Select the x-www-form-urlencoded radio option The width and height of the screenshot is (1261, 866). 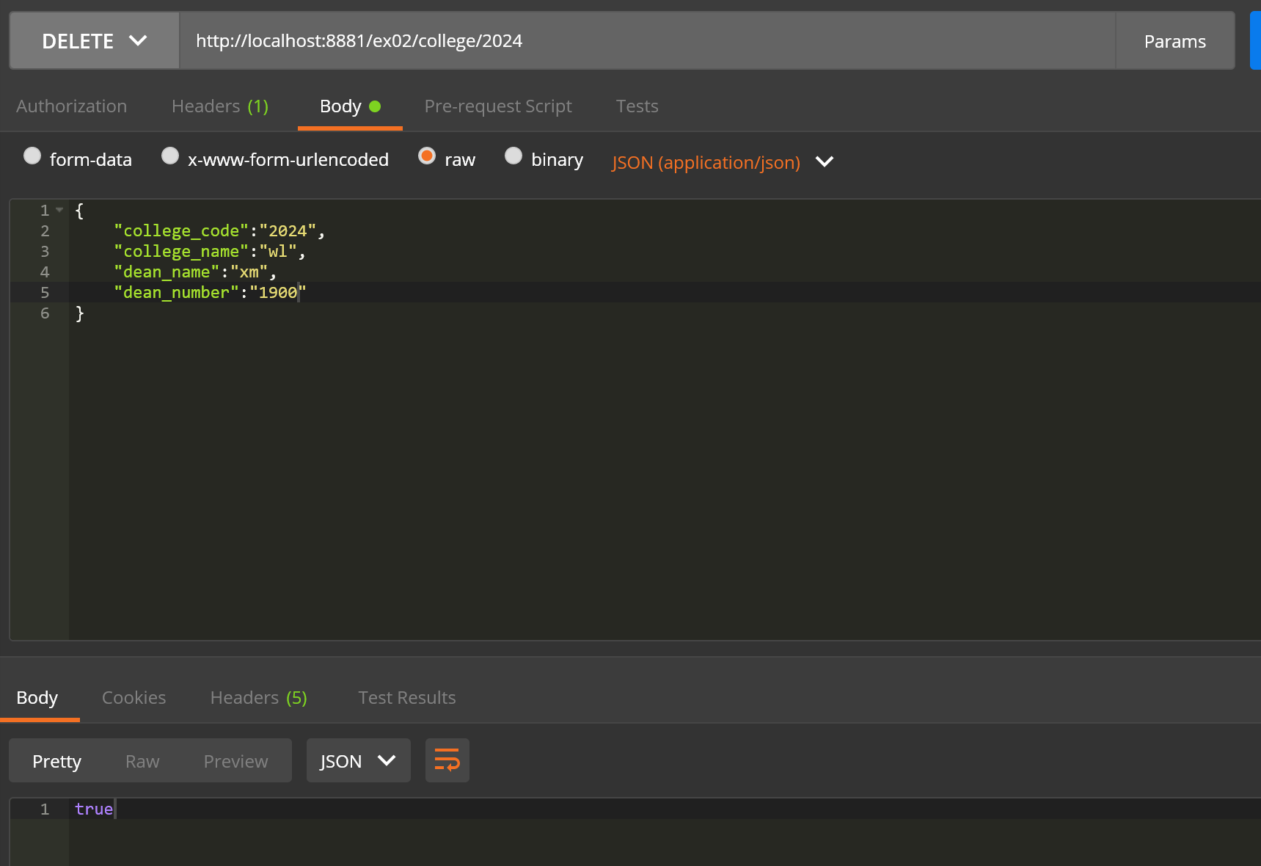tap(170, 156)
